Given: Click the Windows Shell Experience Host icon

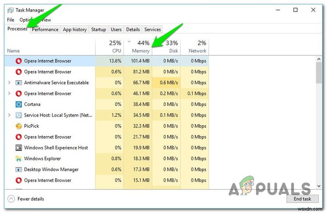Looking at the screenshot, I should point(19,148).
